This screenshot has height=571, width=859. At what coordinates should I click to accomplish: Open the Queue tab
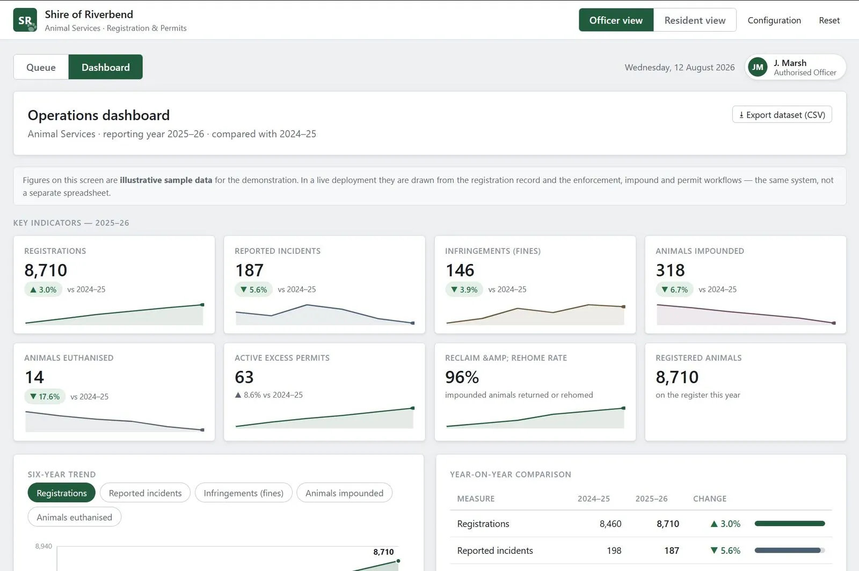pyautogui.click(x=41, y=67)
